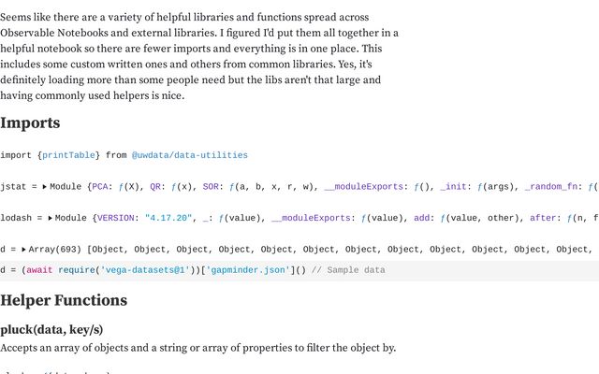This screenshot has width=599, height=374.
Task: Expand the jstat Module inspector triangle
Action: pos(45,187)
